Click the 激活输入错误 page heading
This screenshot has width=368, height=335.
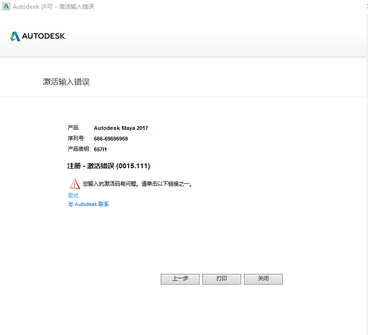point(66,82)
